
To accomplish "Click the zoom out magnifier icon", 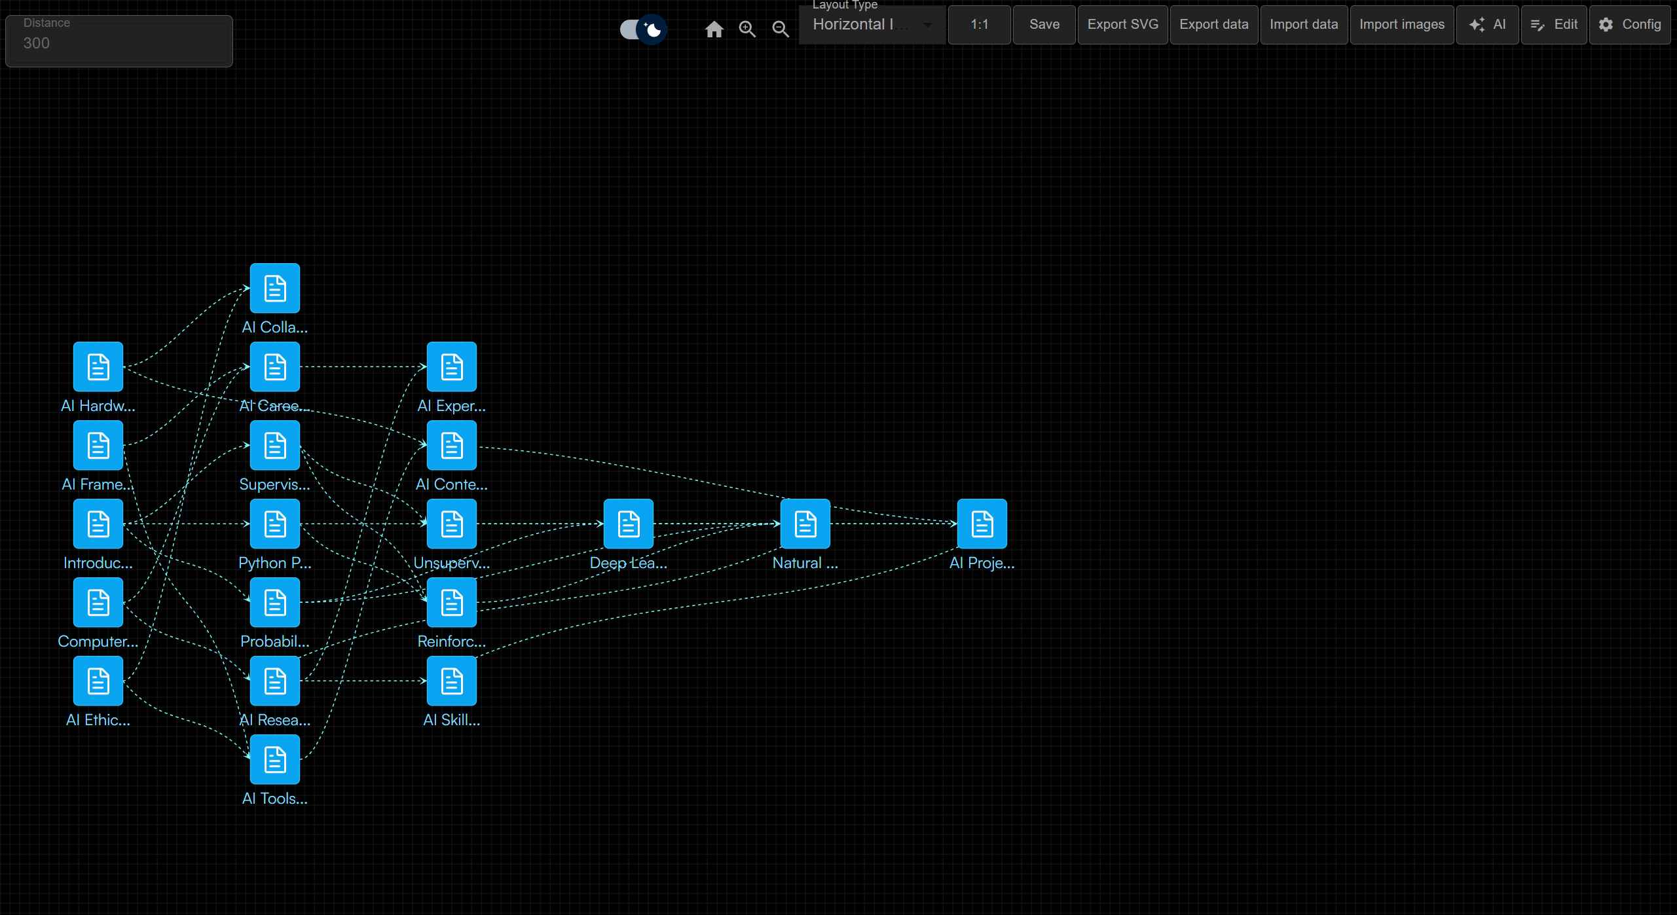I will 780,29.
